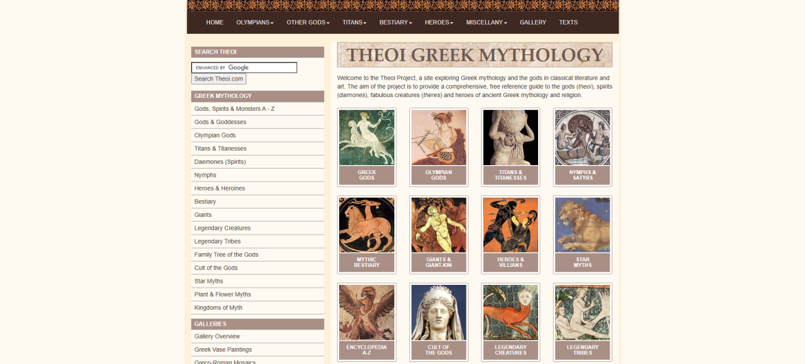Open the Mythic Bestiary image tile
The width and height of the screenshot is (805, 364).
click(367, 235)
